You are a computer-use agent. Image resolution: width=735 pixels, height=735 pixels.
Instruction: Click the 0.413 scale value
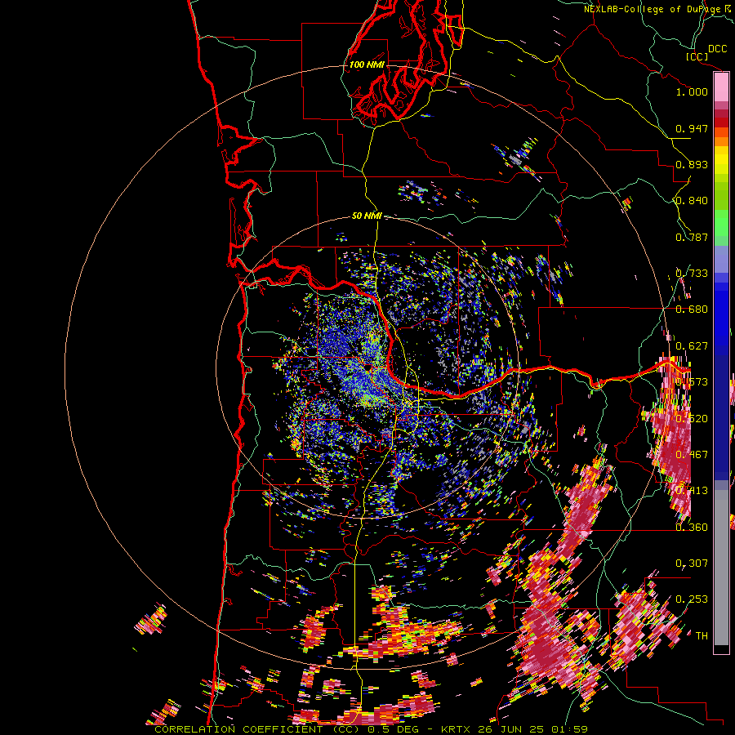pyautogui.click(x=692, y=491)
